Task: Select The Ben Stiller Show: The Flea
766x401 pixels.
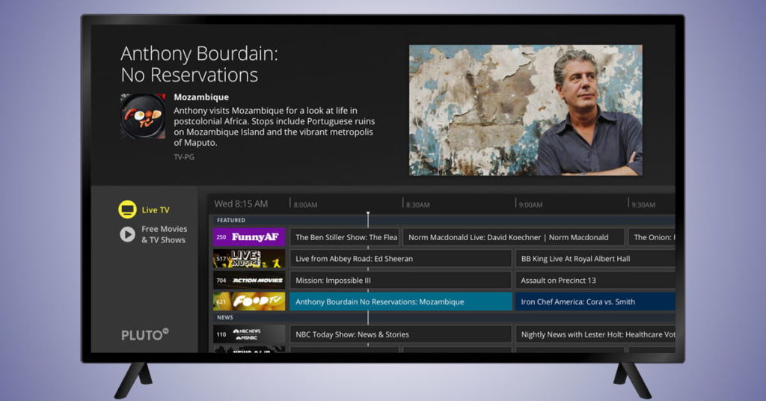Action: pos(344,237)
